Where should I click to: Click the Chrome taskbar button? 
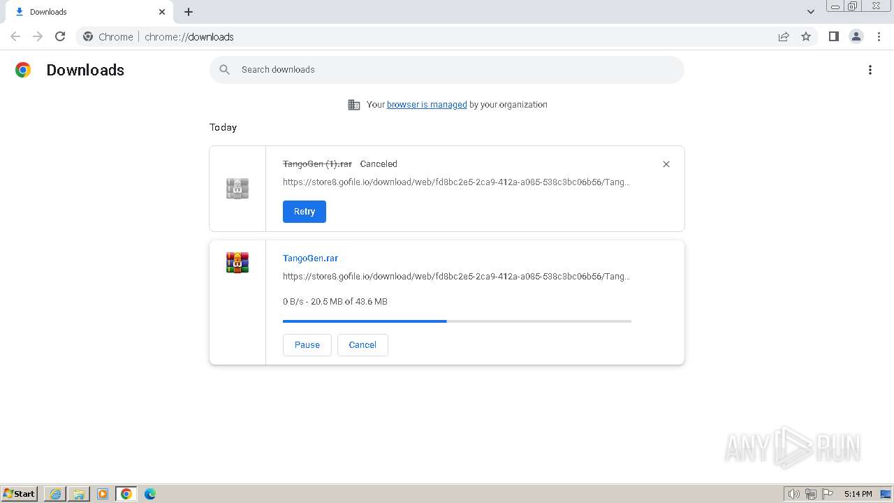(x=126, y=494)
